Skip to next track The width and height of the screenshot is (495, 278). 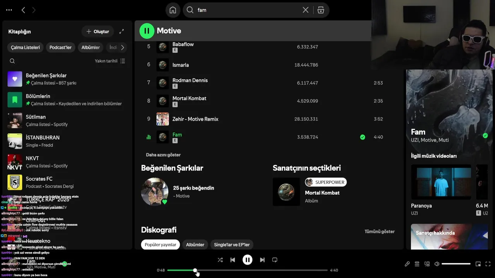pos(262,260)
